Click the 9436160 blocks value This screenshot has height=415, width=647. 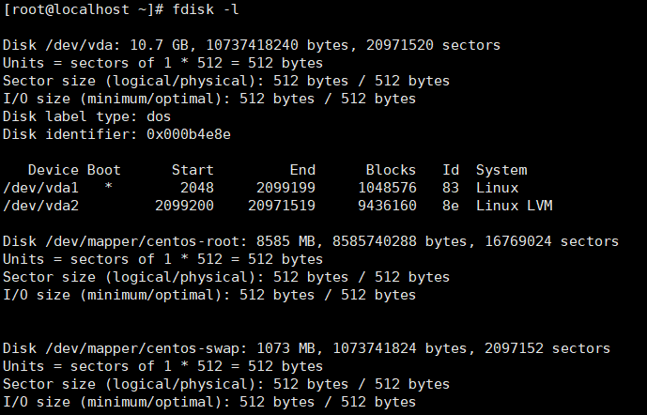click(386, 206)
